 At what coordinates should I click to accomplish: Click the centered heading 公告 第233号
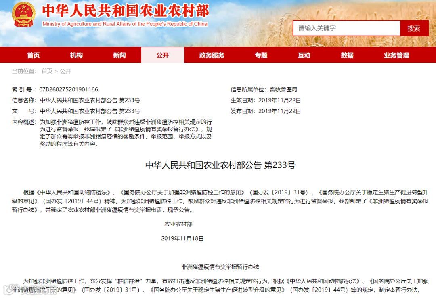(x=220, y=165)
